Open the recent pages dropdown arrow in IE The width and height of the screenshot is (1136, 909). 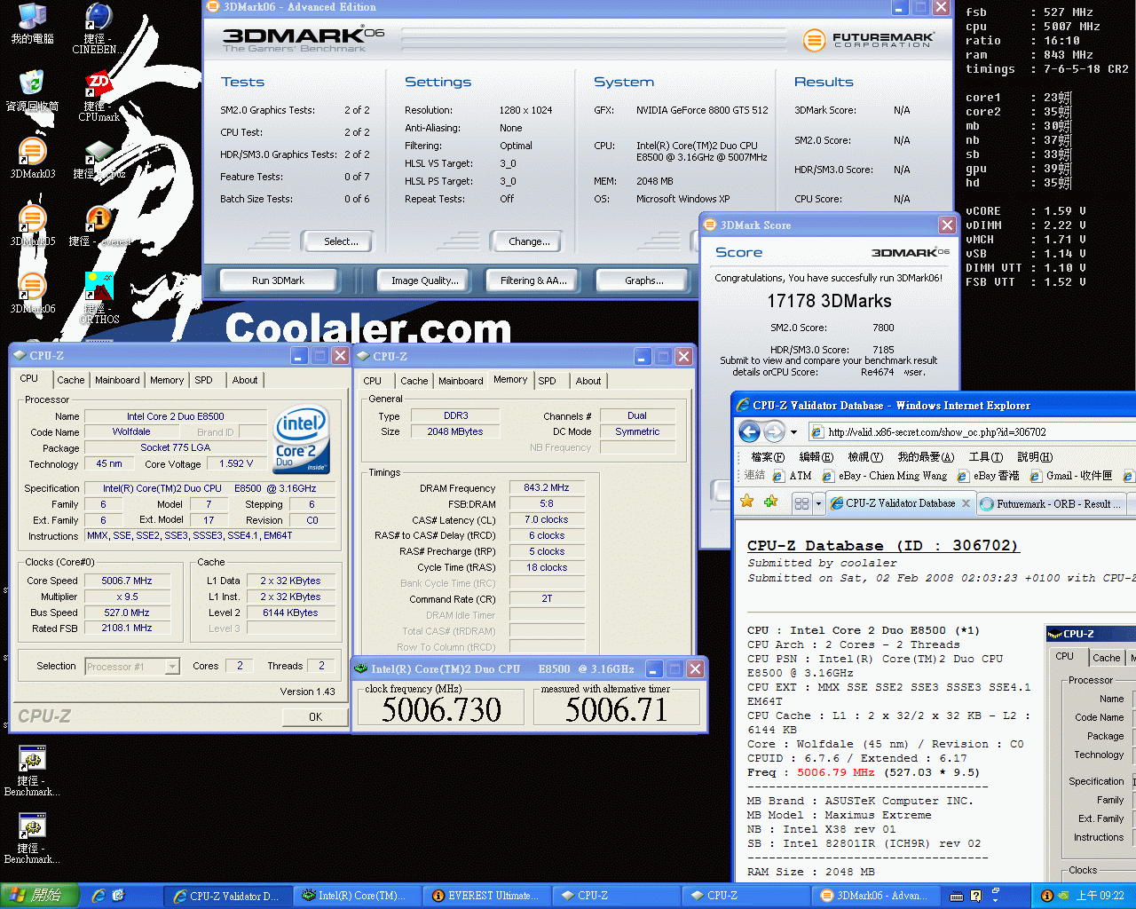793,432
